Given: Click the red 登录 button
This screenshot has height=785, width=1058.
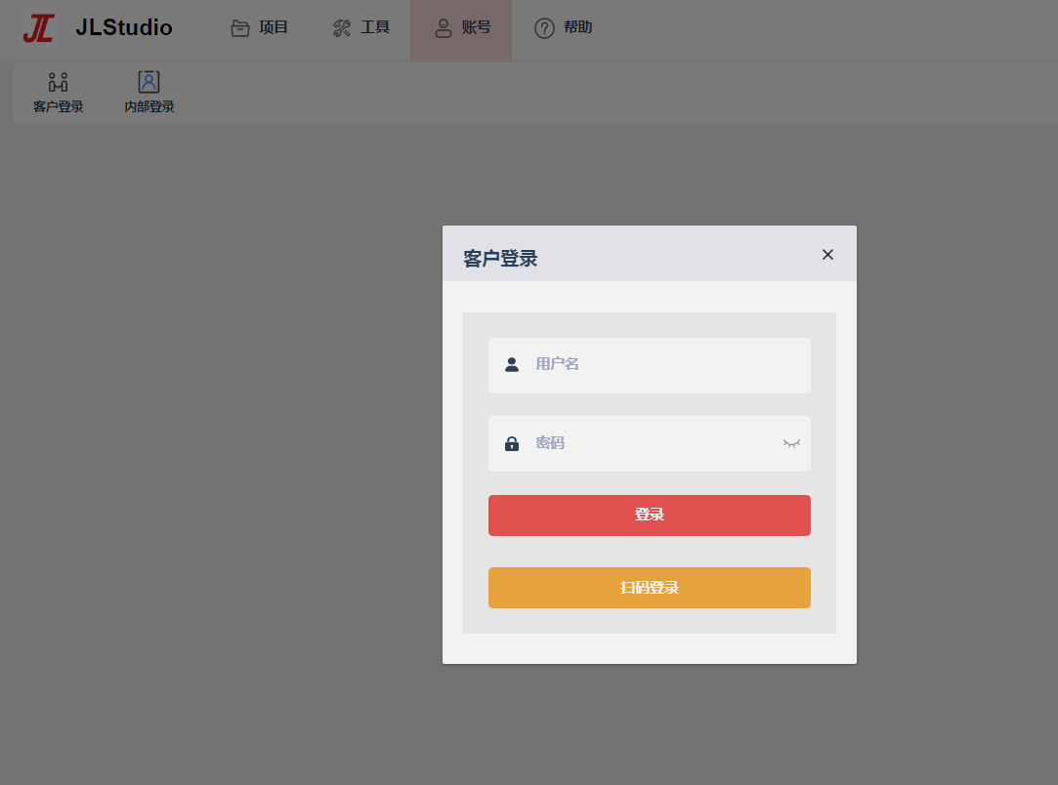Looking at the screenshot, I should (649, 516).
